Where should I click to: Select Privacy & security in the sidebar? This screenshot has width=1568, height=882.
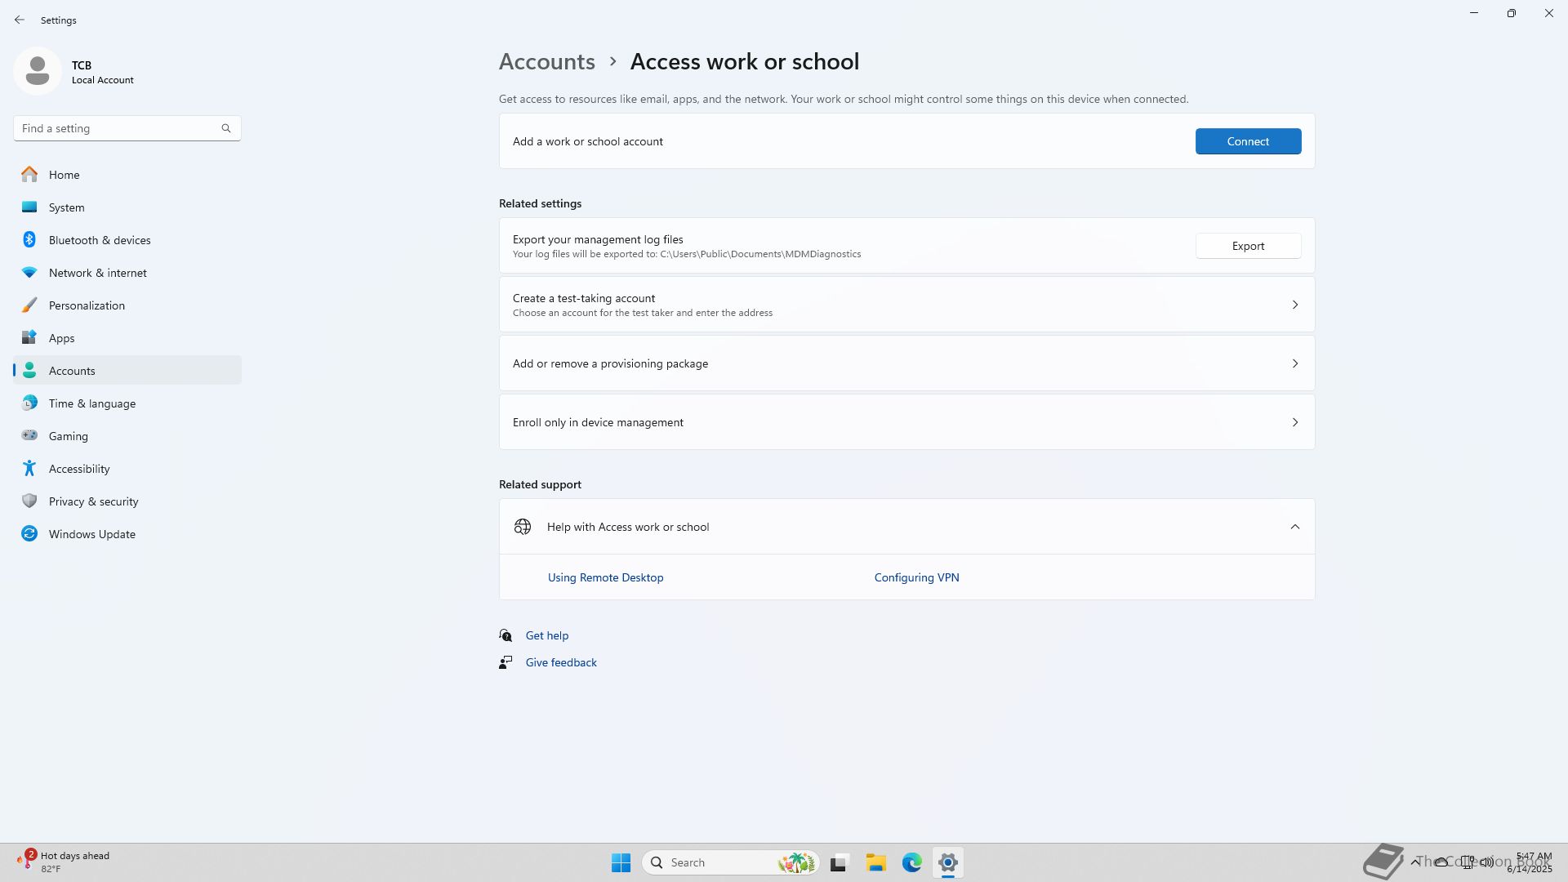click(x=93, y=501)
